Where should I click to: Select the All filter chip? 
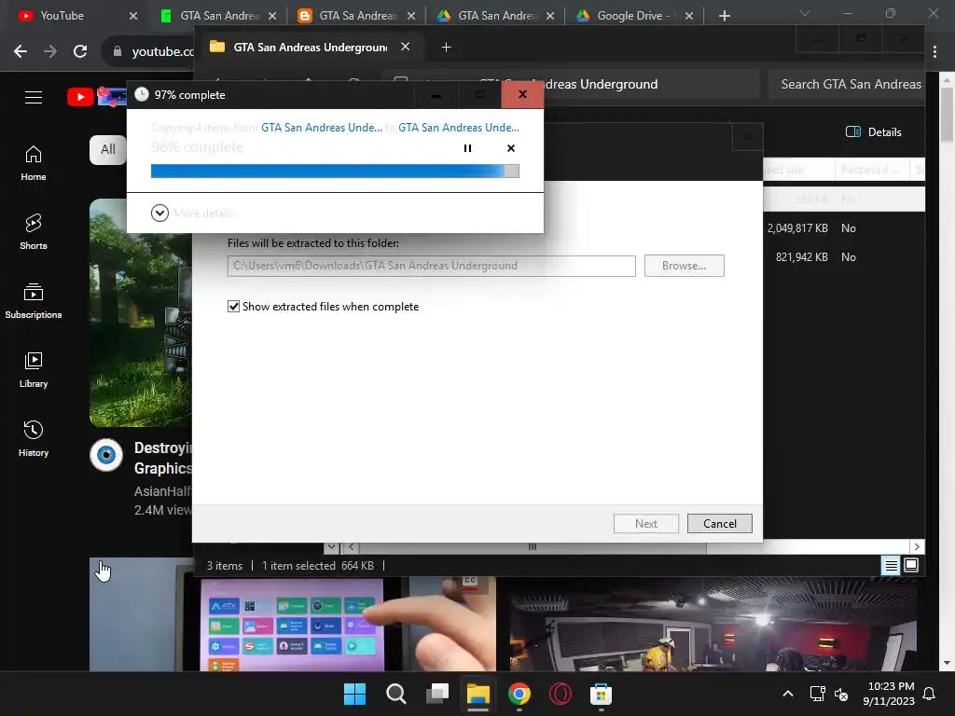[x=108, y=149]
